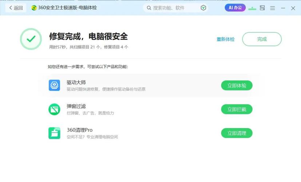
Task: Select the 弹窗过滤 title text
Action: [76, 106]
